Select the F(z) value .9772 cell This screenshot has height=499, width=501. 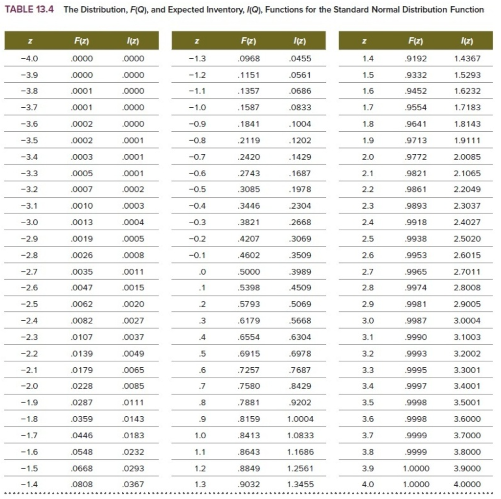click(415, 157)
